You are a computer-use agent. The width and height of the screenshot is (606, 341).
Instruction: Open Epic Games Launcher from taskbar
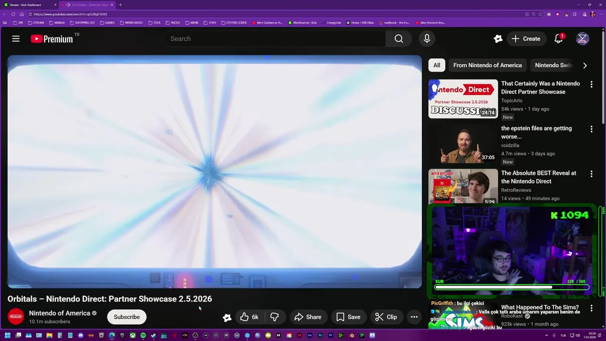pos(122,335)
